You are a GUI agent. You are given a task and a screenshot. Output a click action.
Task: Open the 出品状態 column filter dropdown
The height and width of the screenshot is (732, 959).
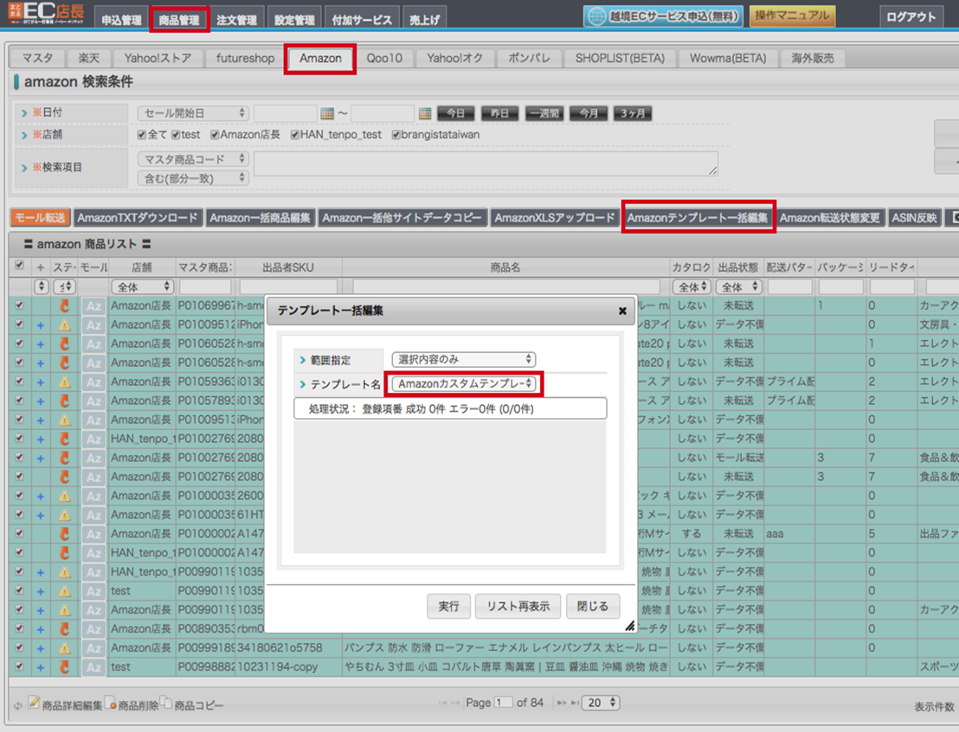point(739,286)
